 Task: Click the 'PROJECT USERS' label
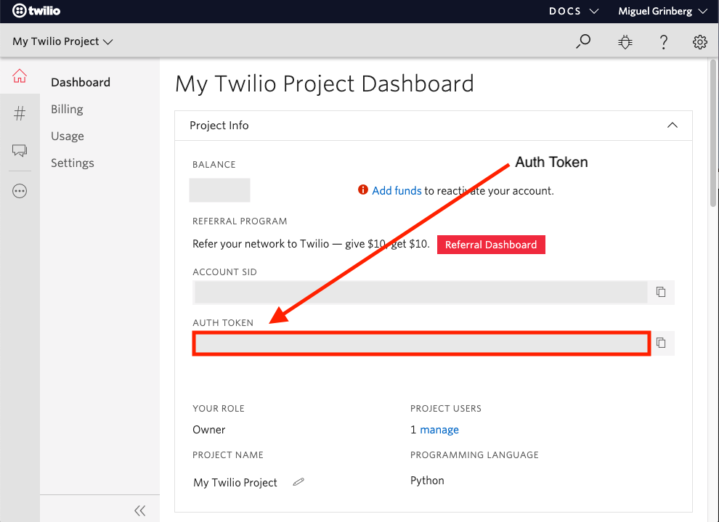[446, 408]
